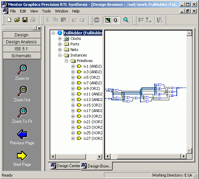Open the Tools menu
Viewport: 199px width, 179px height.
[x=46, y=11]
